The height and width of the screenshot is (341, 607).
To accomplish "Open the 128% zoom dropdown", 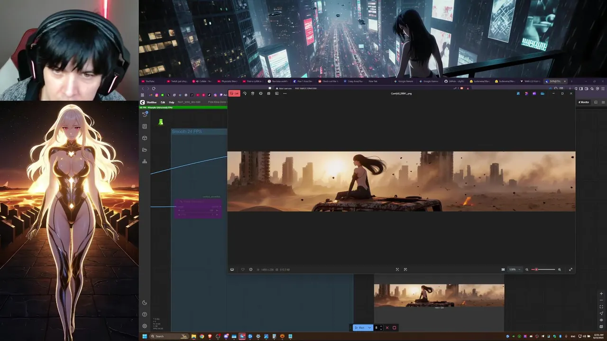I will pyautogui.click(x=515, y=269).
